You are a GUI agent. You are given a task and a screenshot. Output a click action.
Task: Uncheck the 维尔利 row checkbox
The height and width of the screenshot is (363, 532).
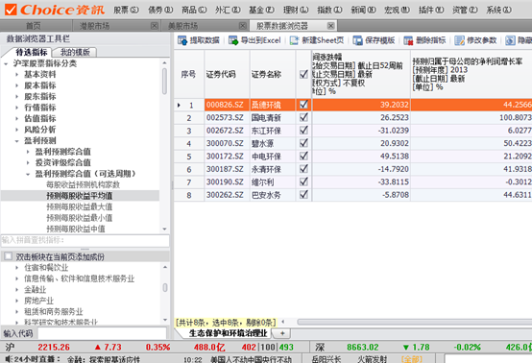pos(304,181)
